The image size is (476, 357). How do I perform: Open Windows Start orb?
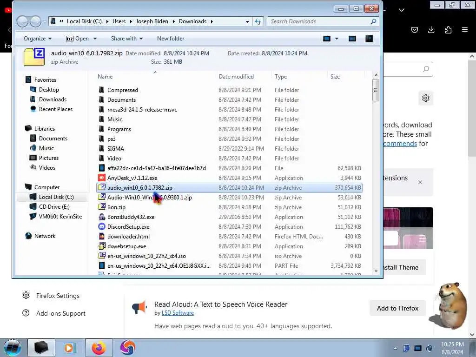point(13,348)
